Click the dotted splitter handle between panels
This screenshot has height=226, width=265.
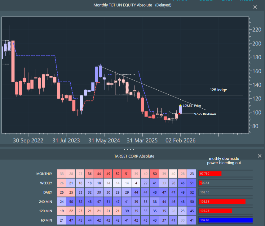133,149
